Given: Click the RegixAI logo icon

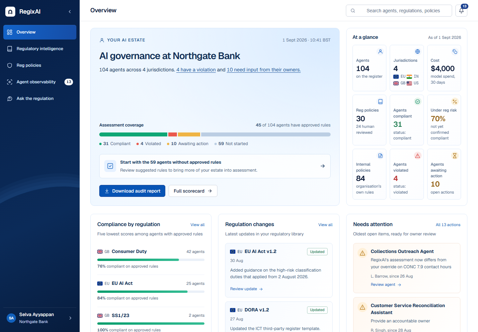Looking at the screenshot, I should [x=10, y=12].
